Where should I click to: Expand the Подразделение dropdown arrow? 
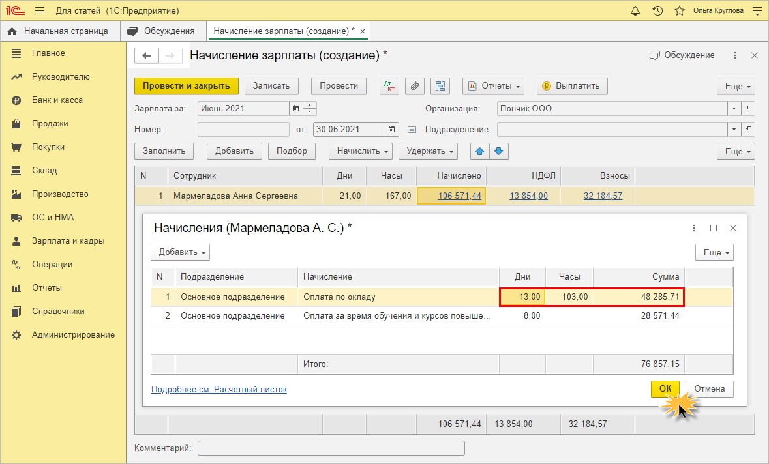coord(734,129)
